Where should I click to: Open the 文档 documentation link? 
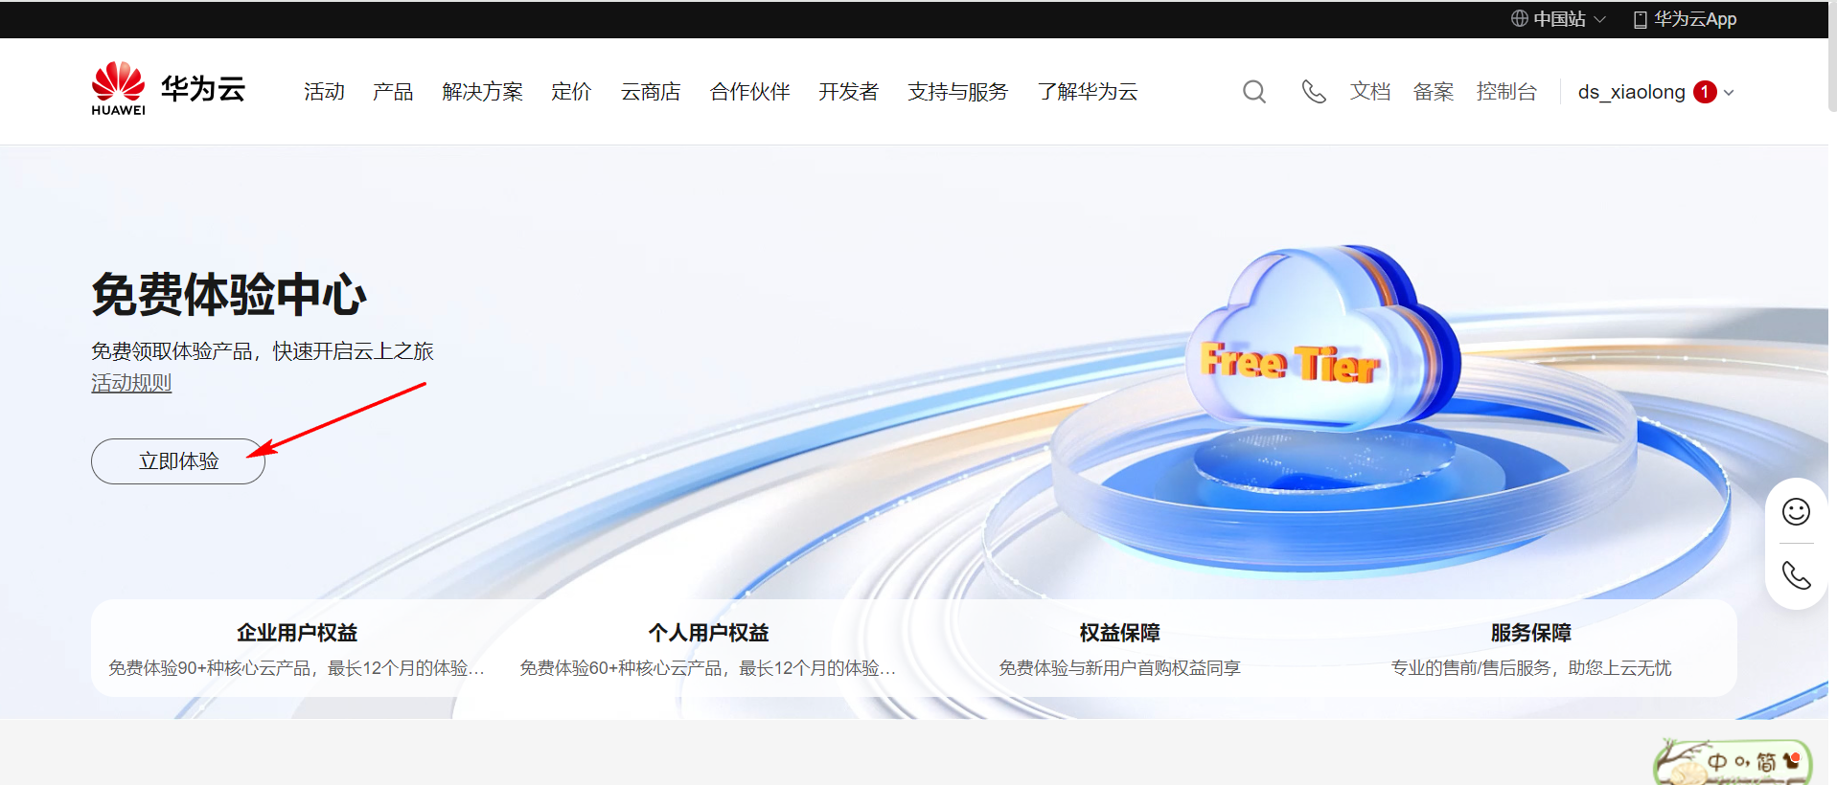1369,92
